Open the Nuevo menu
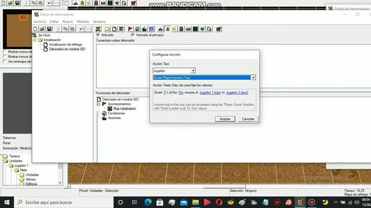The width and height of the screenshot is (371, 208). (68, 21)
